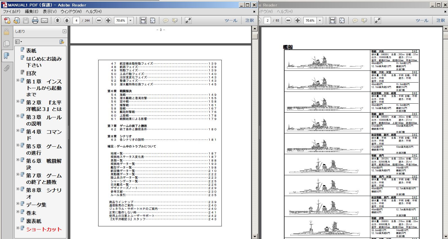Viewport: 448px width, 239px height.
Task: Open the 注釈 pane in MANUAL1 window
Action: pos(250,21)
